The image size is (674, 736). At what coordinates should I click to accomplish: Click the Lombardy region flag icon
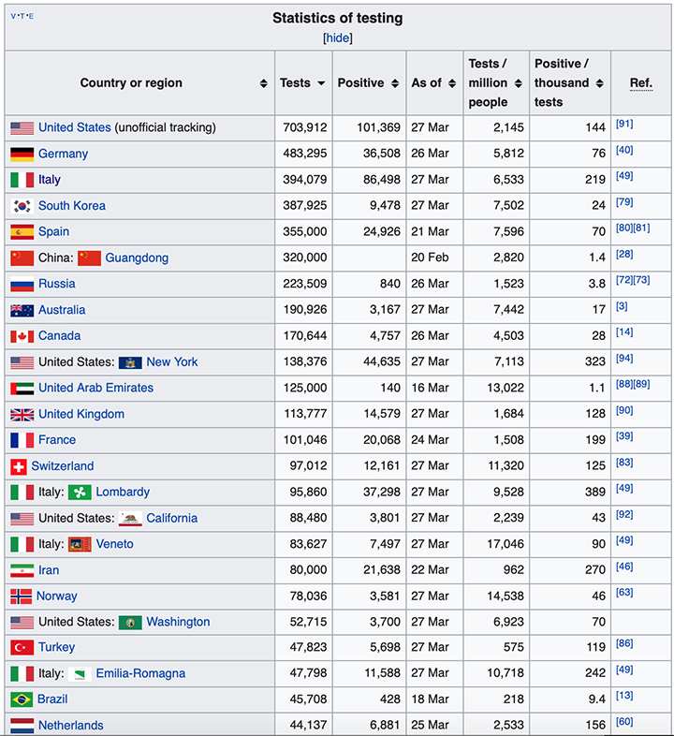(x=80, y=493)
